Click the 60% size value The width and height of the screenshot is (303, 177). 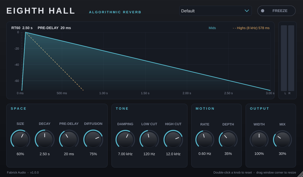point(20,154)
